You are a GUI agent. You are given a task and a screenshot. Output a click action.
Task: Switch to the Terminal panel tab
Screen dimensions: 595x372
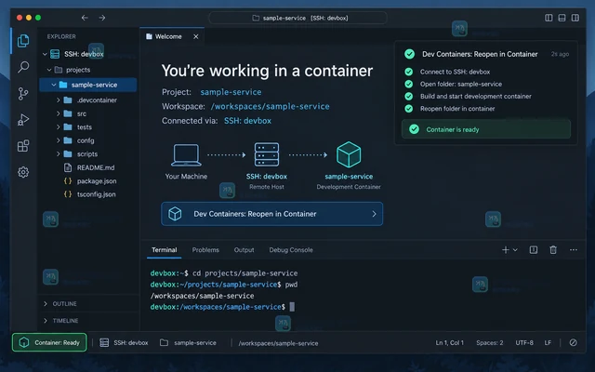click(164, 250)
